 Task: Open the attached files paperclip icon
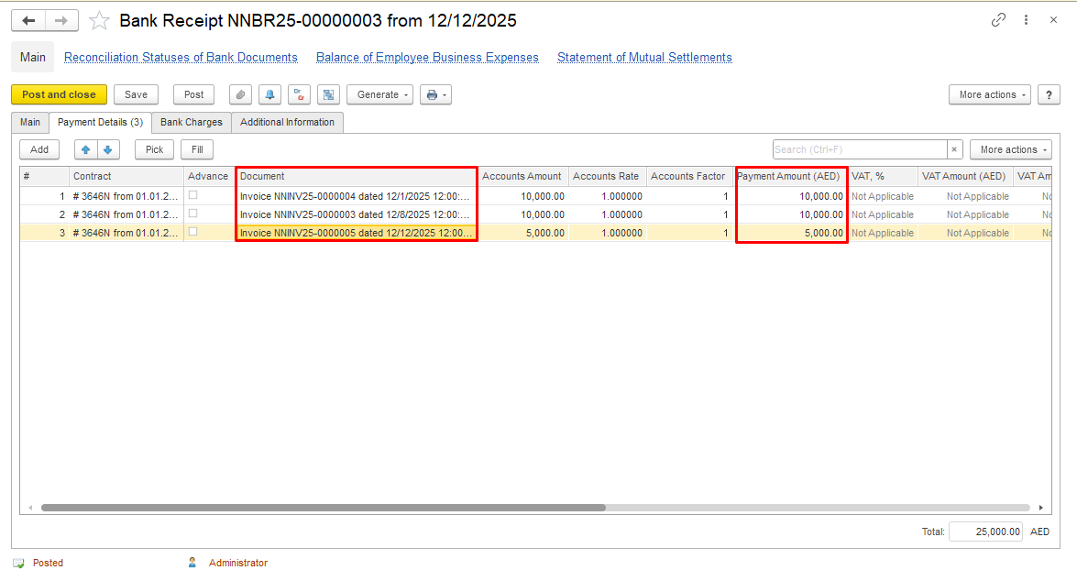tap(240, 94)
